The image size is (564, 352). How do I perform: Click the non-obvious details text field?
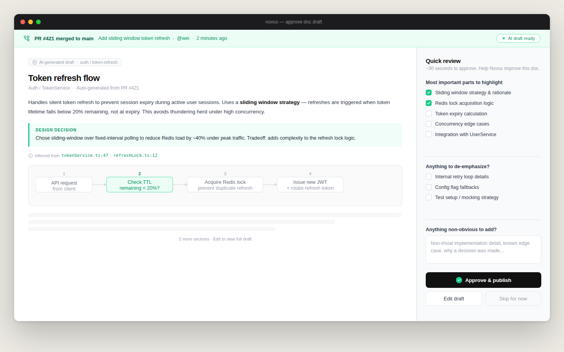tap(483, 249)
